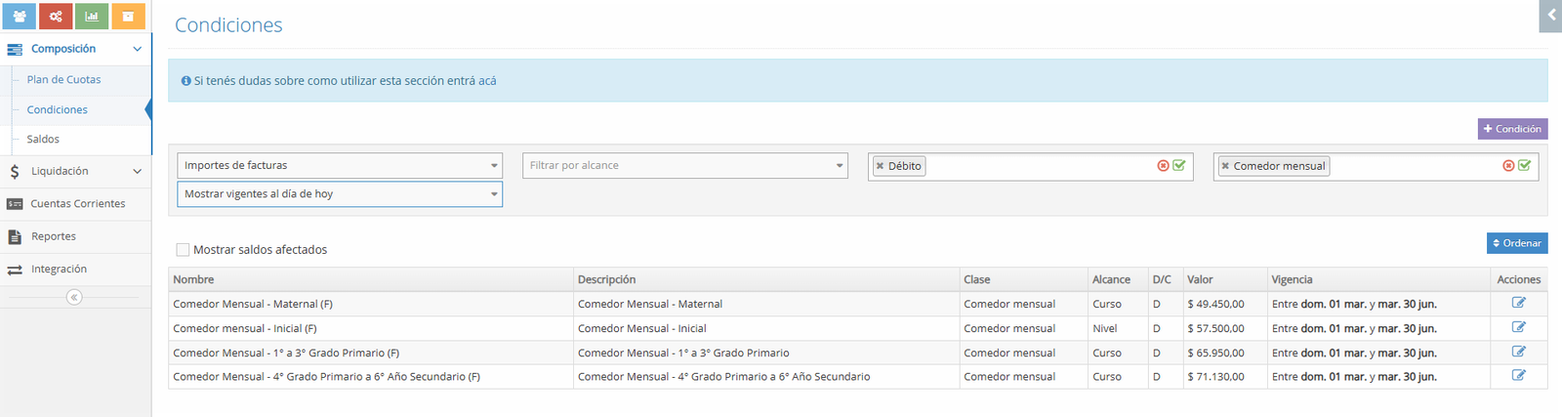Open the Importes de facturas dropdown
Image resolution: width=1562 pixels, height=417 pixels.
[x=339, y=166]
